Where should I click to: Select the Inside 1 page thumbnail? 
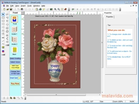click(x=14, y=29)
